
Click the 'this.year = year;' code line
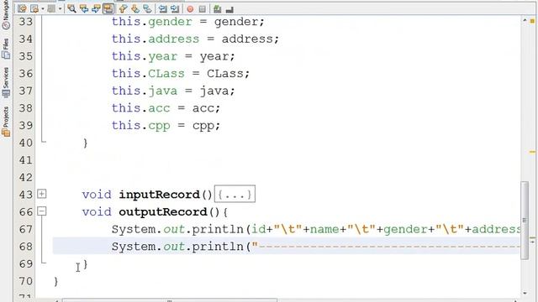coord(173,56)
